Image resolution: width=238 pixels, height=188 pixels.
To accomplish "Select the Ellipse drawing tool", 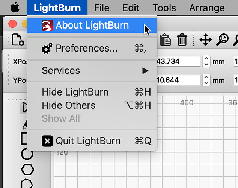I will click(27, 153).
